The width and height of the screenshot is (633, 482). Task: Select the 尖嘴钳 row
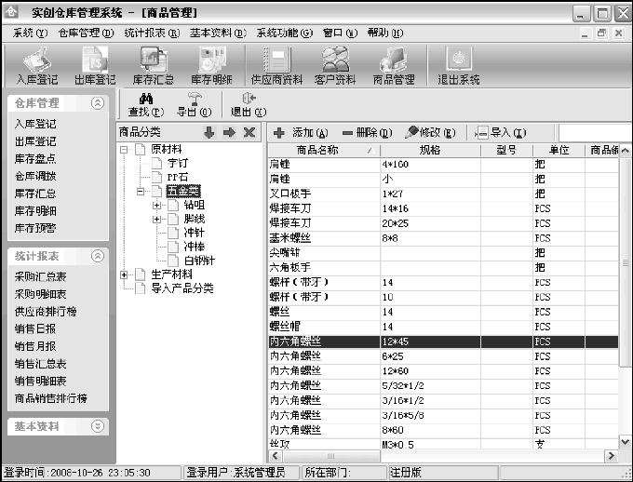pos(443,253)
